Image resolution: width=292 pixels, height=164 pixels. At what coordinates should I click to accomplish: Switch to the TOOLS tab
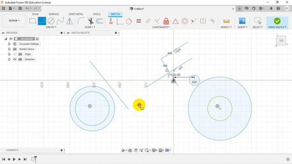pos(96,14)
